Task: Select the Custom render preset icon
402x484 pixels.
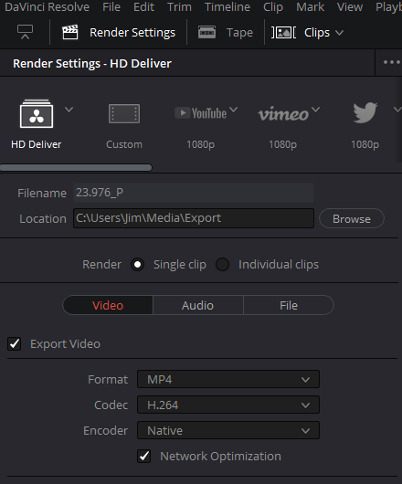Action: 124,114
